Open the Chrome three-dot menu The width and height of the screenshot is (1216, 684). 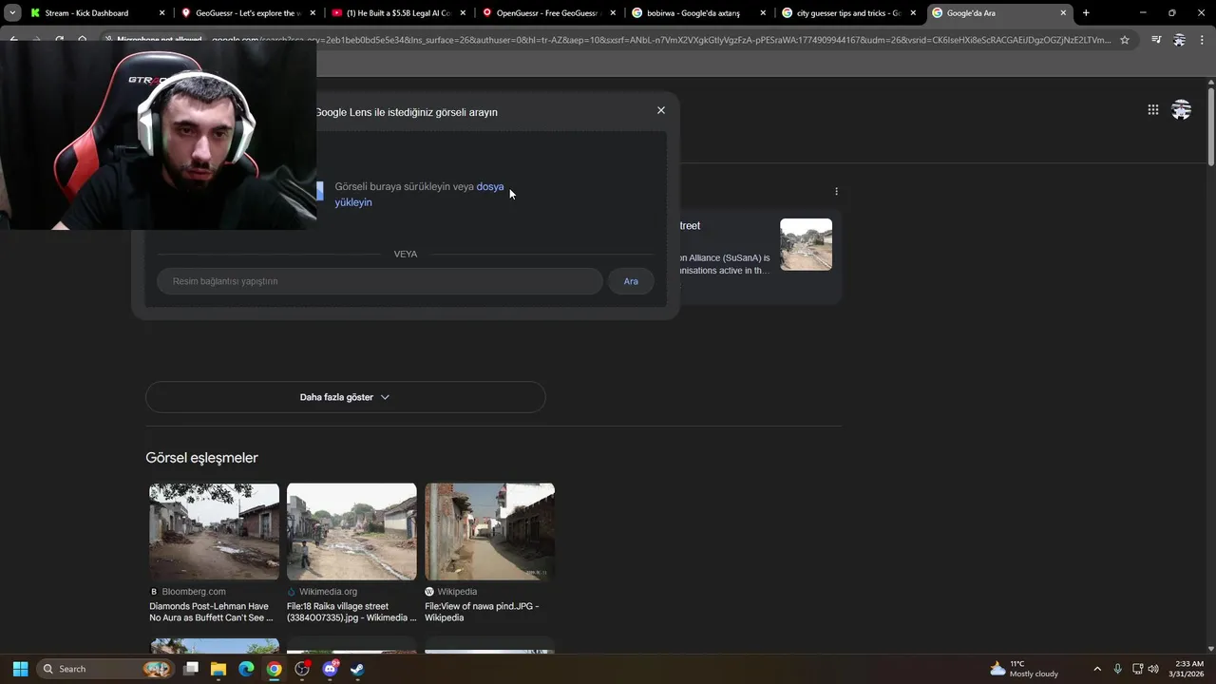pos(1202,40)
